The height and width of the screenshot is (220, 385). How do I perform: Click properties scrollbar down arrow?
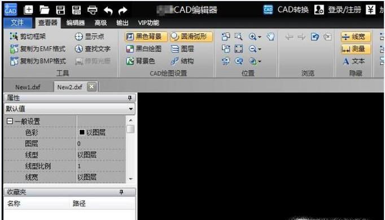[x=130, y=179]
